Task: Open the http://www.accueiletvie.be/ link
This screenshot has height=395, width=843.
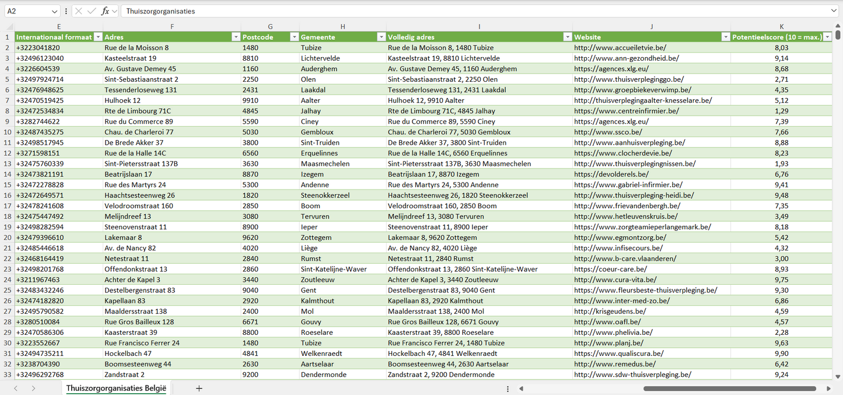Action: point(620,48)
